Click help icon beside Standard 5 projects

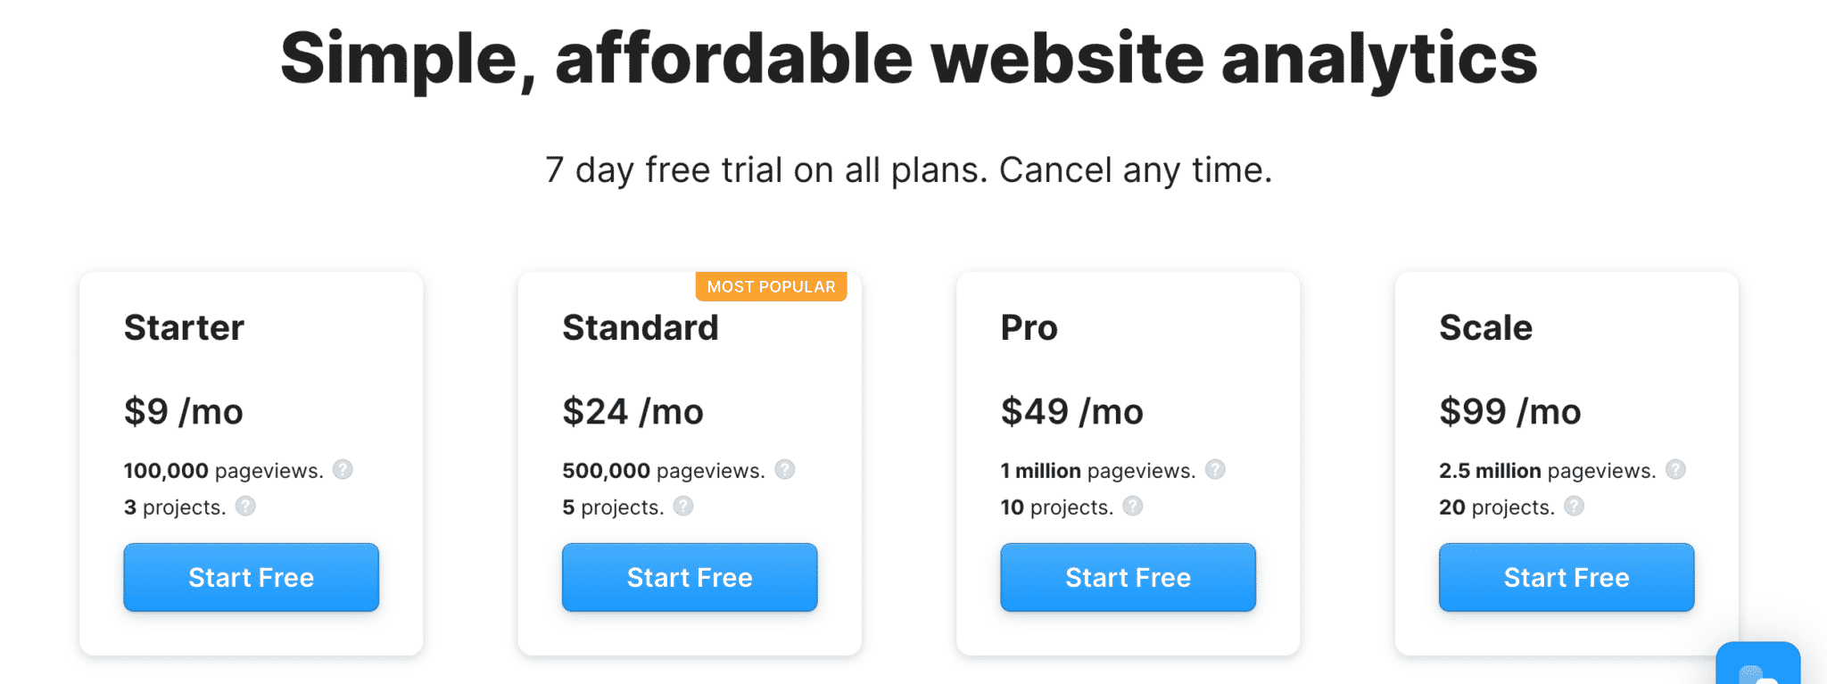pos(683,507)
